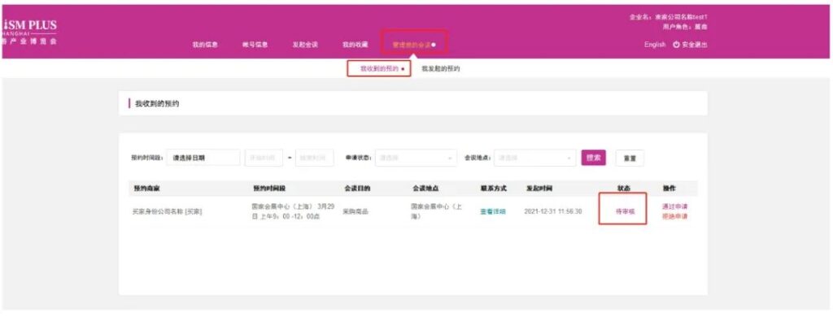Open the 帐号信息 menu item

(x=255, y=45)
